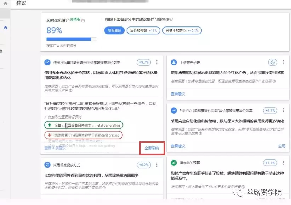Open more options on 增加您的预算 card
Viewport: 291px width, 205px height.
[283, 163]
